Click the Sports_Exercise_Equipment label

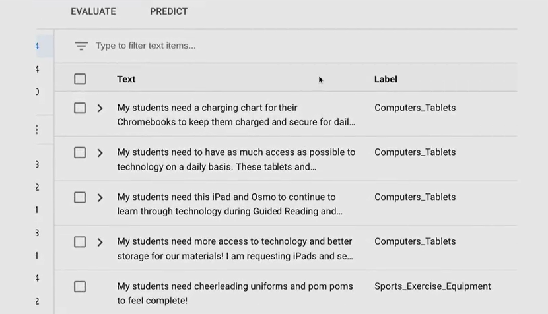click(432, 286)
